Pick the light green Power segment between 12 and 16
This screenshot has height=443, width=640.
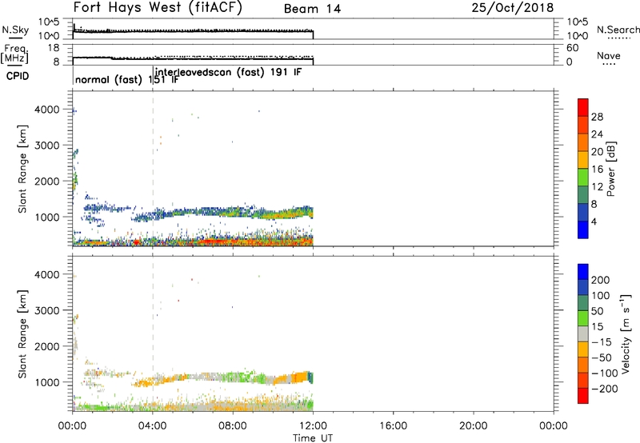click(583, 177)
